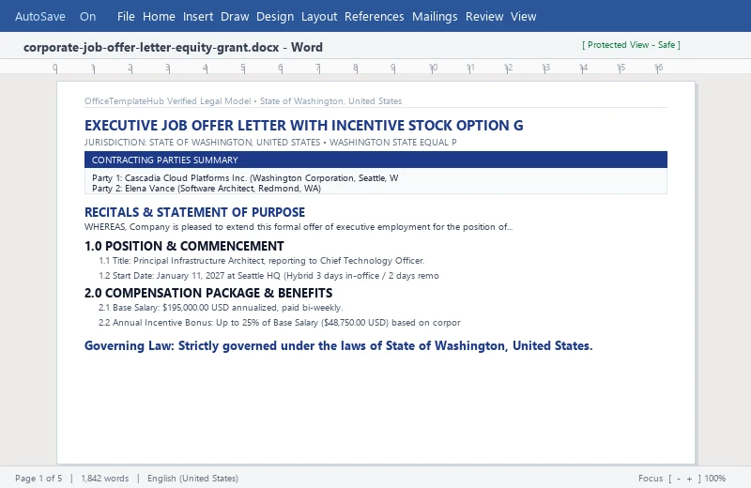751x488 pixels.
Task: Click the zoom in plus button
Action: (x=689, y=479)
